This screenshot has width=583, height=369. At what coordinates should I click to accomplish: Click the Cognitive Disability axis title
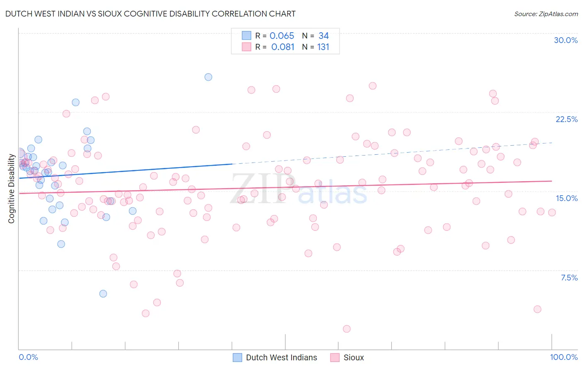pos(11,189)
